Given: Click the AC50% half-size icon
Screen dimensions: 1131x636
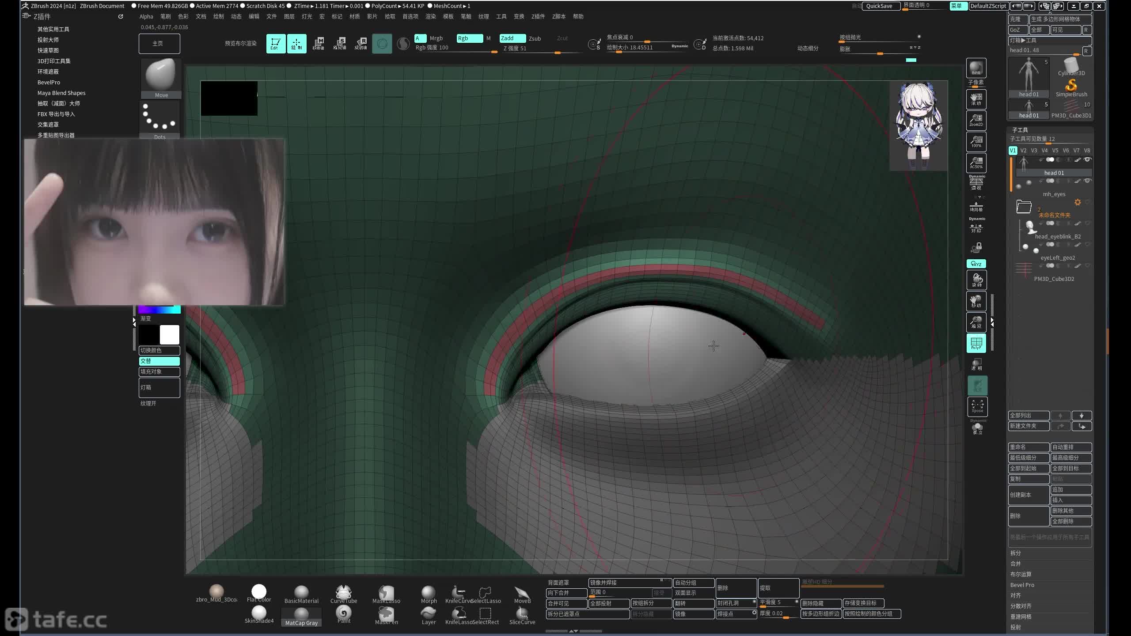Looking at the screenshot, I should coord(976,163).
